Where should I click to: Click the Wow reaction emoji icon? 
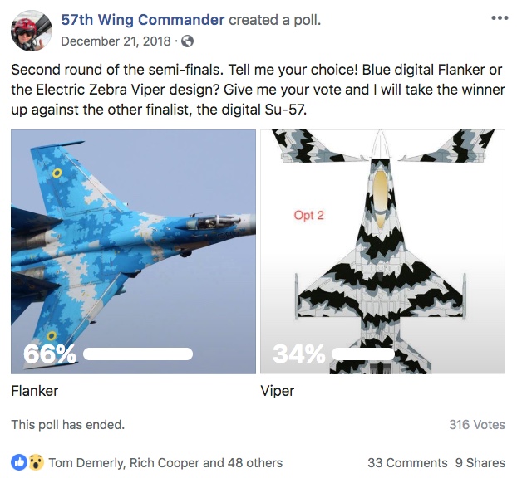click(x=37, y=463)
